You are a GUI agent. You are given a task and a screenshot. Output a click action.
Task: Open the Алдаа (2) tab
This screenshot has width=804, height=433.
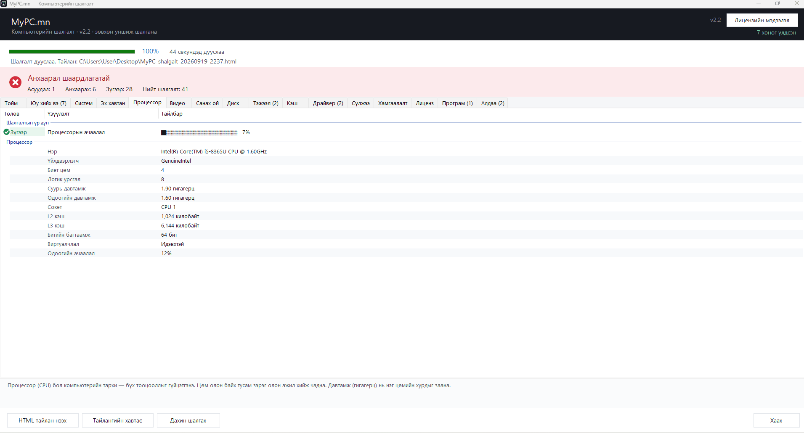[x=493, y=103]
